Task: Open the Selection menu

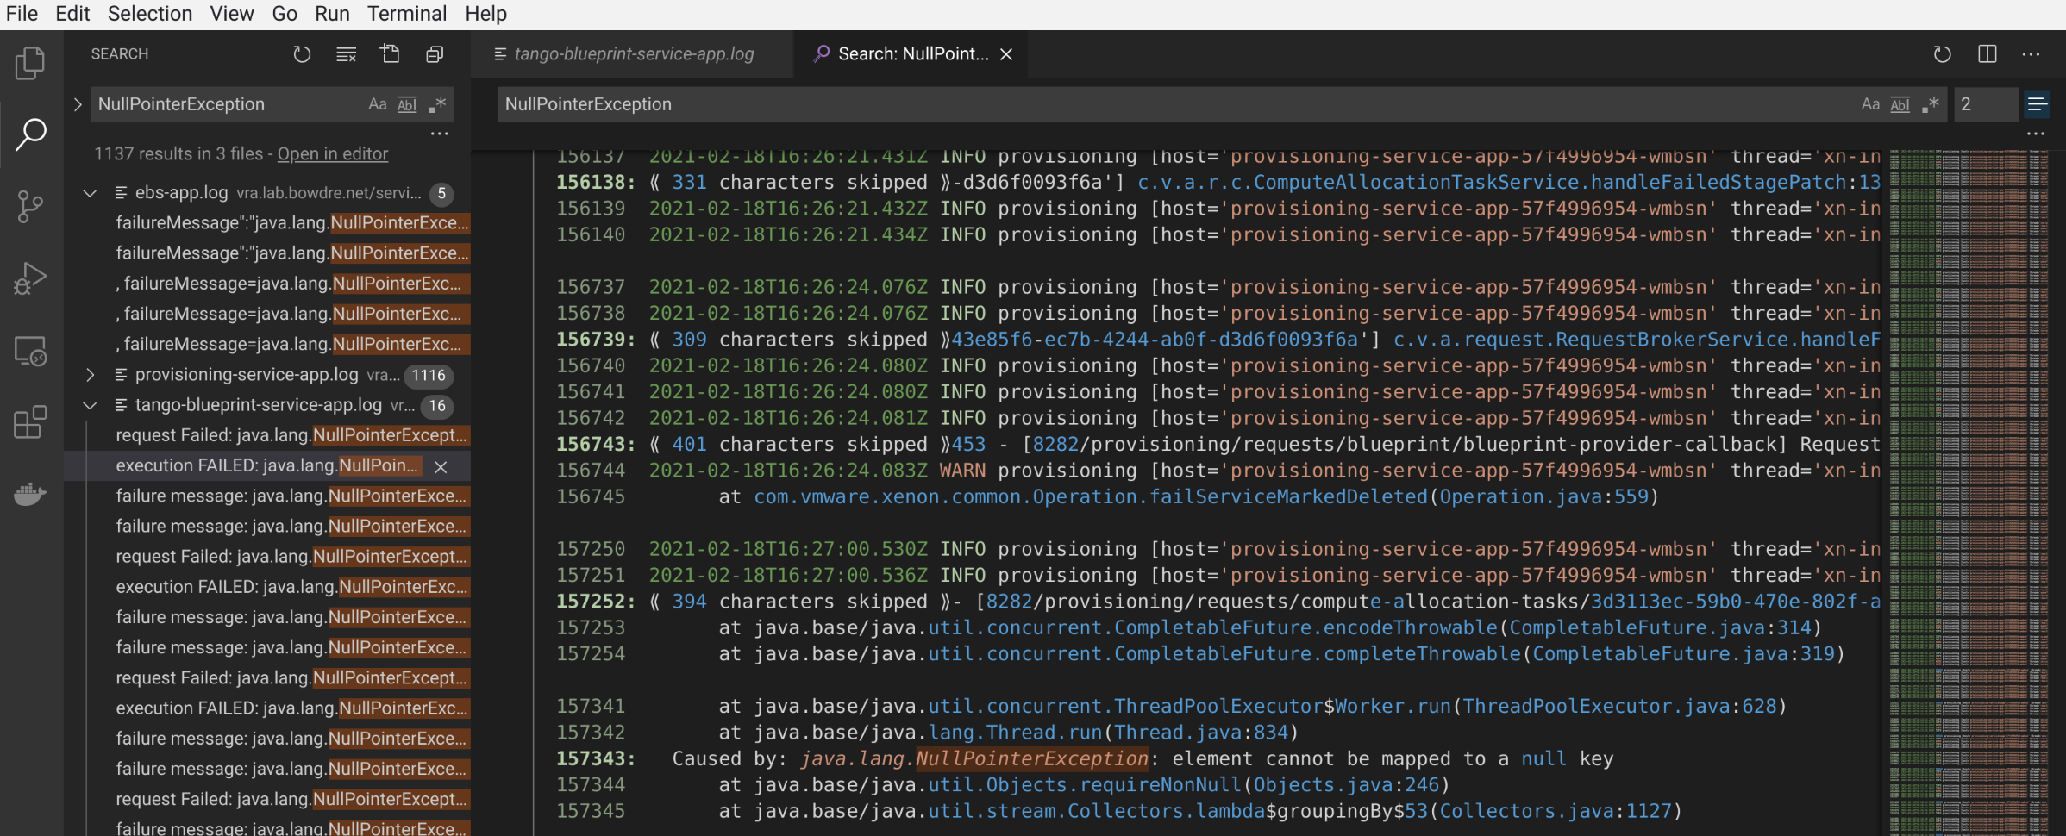Action: tap(150, 14)
